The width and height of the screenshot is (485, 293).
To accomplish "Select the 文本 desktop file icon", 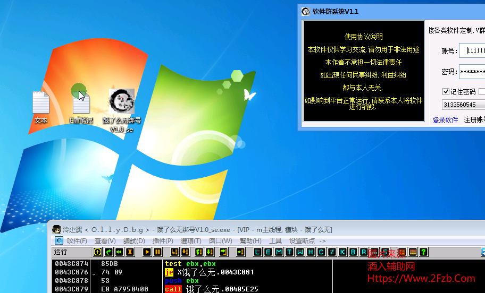I will click(x=41, y=108).
